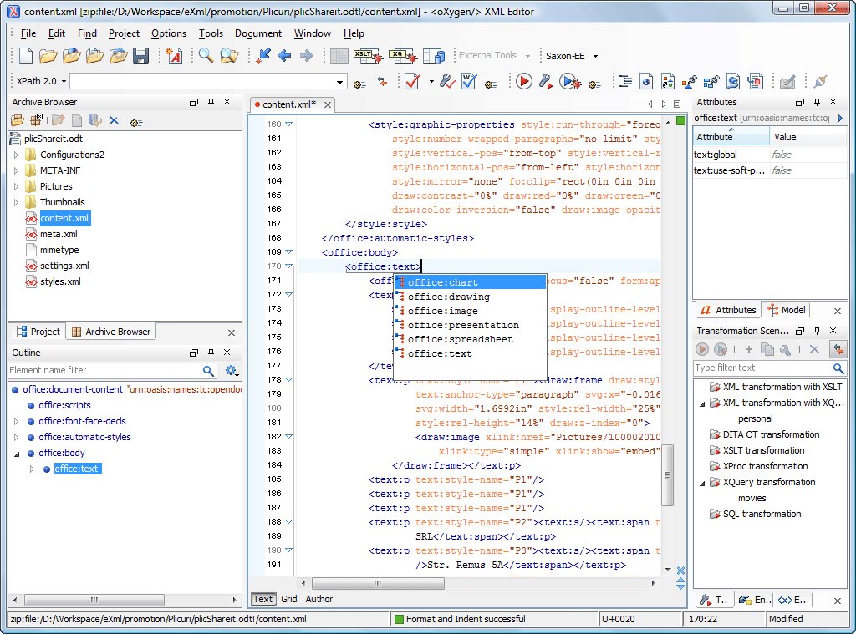Open Find/Replace in Files icon
Image resolution: width=856 pixels, height=634 pixels.
(x=227, y=54)
